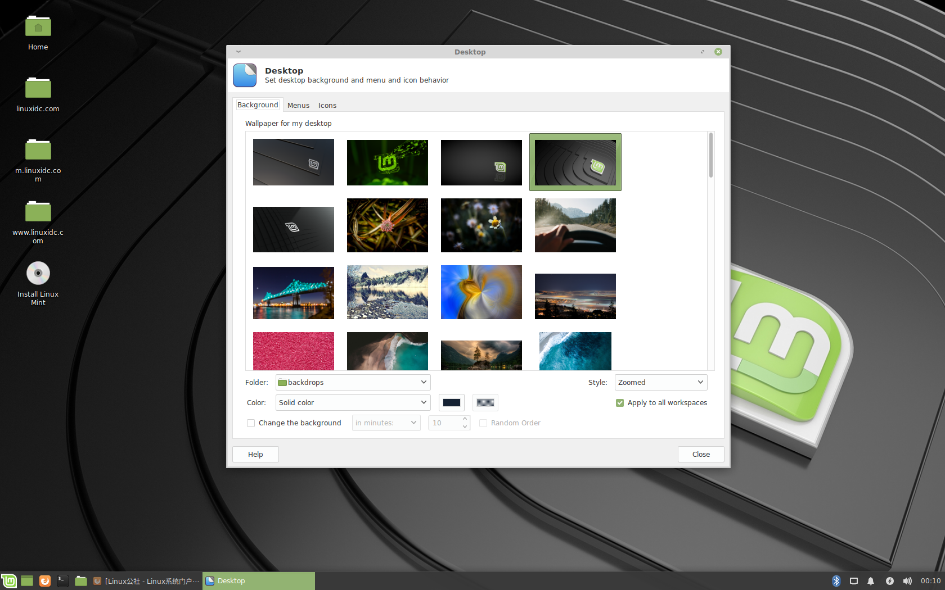Click the Close button at dialog bottom
945x590 pixels.
pos(701,455)
